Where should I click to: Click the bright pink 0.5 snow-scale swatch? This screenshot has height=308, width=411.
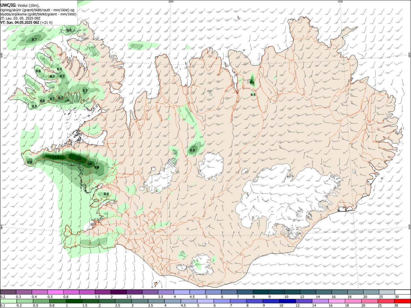tap(55, 292)
